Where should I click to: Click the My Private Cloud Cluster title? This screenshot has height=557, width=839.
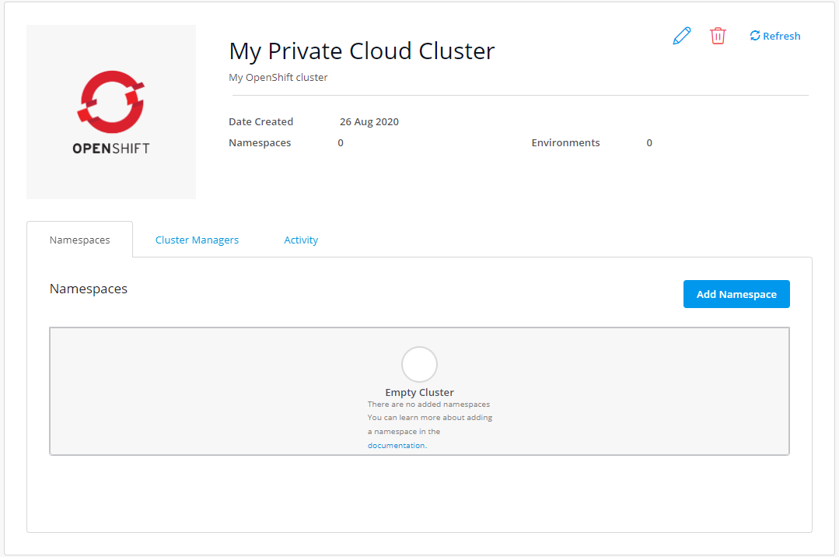[x=362, y=51]
